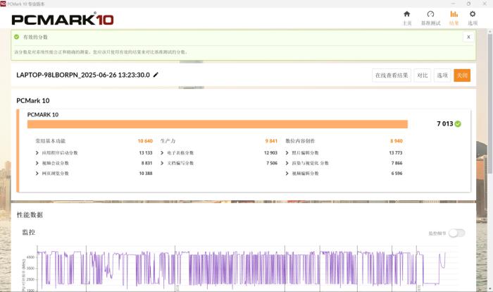
Task: Click the green checkmark beside score 7 013
Action: (458, 124)
